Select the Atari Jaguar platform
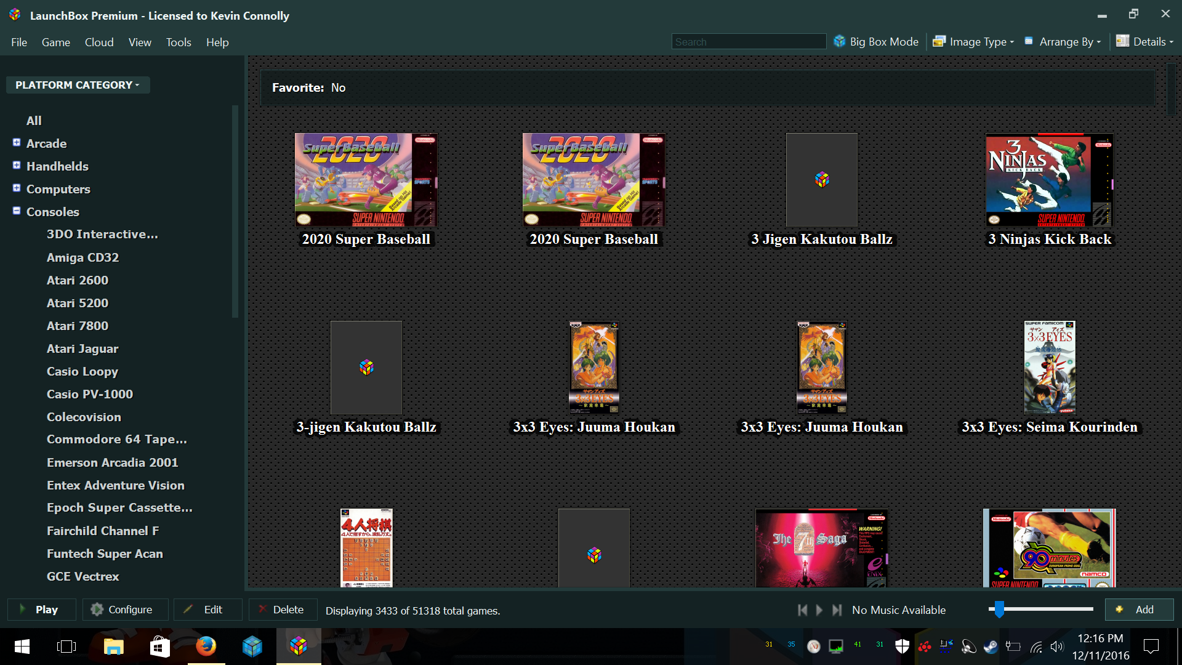1182x665 pixels. (82, 349)
